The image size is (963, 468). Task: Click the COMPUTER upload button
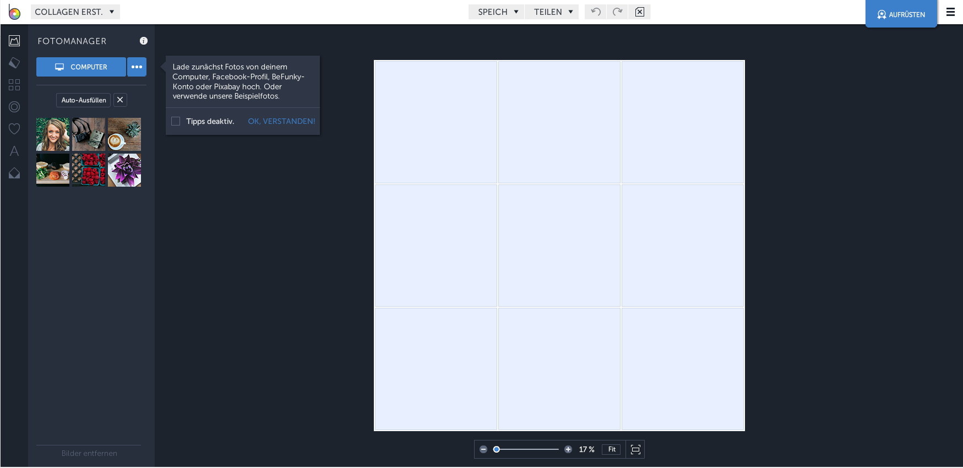point(81,67)
